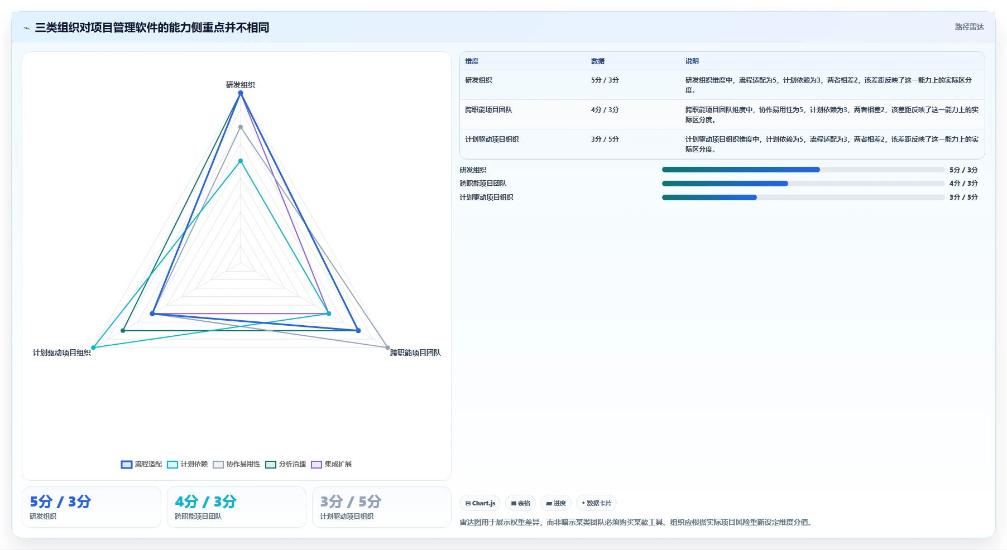
Task: Click the 研发组织 progress bar
Action: click(x=803, y=170)
